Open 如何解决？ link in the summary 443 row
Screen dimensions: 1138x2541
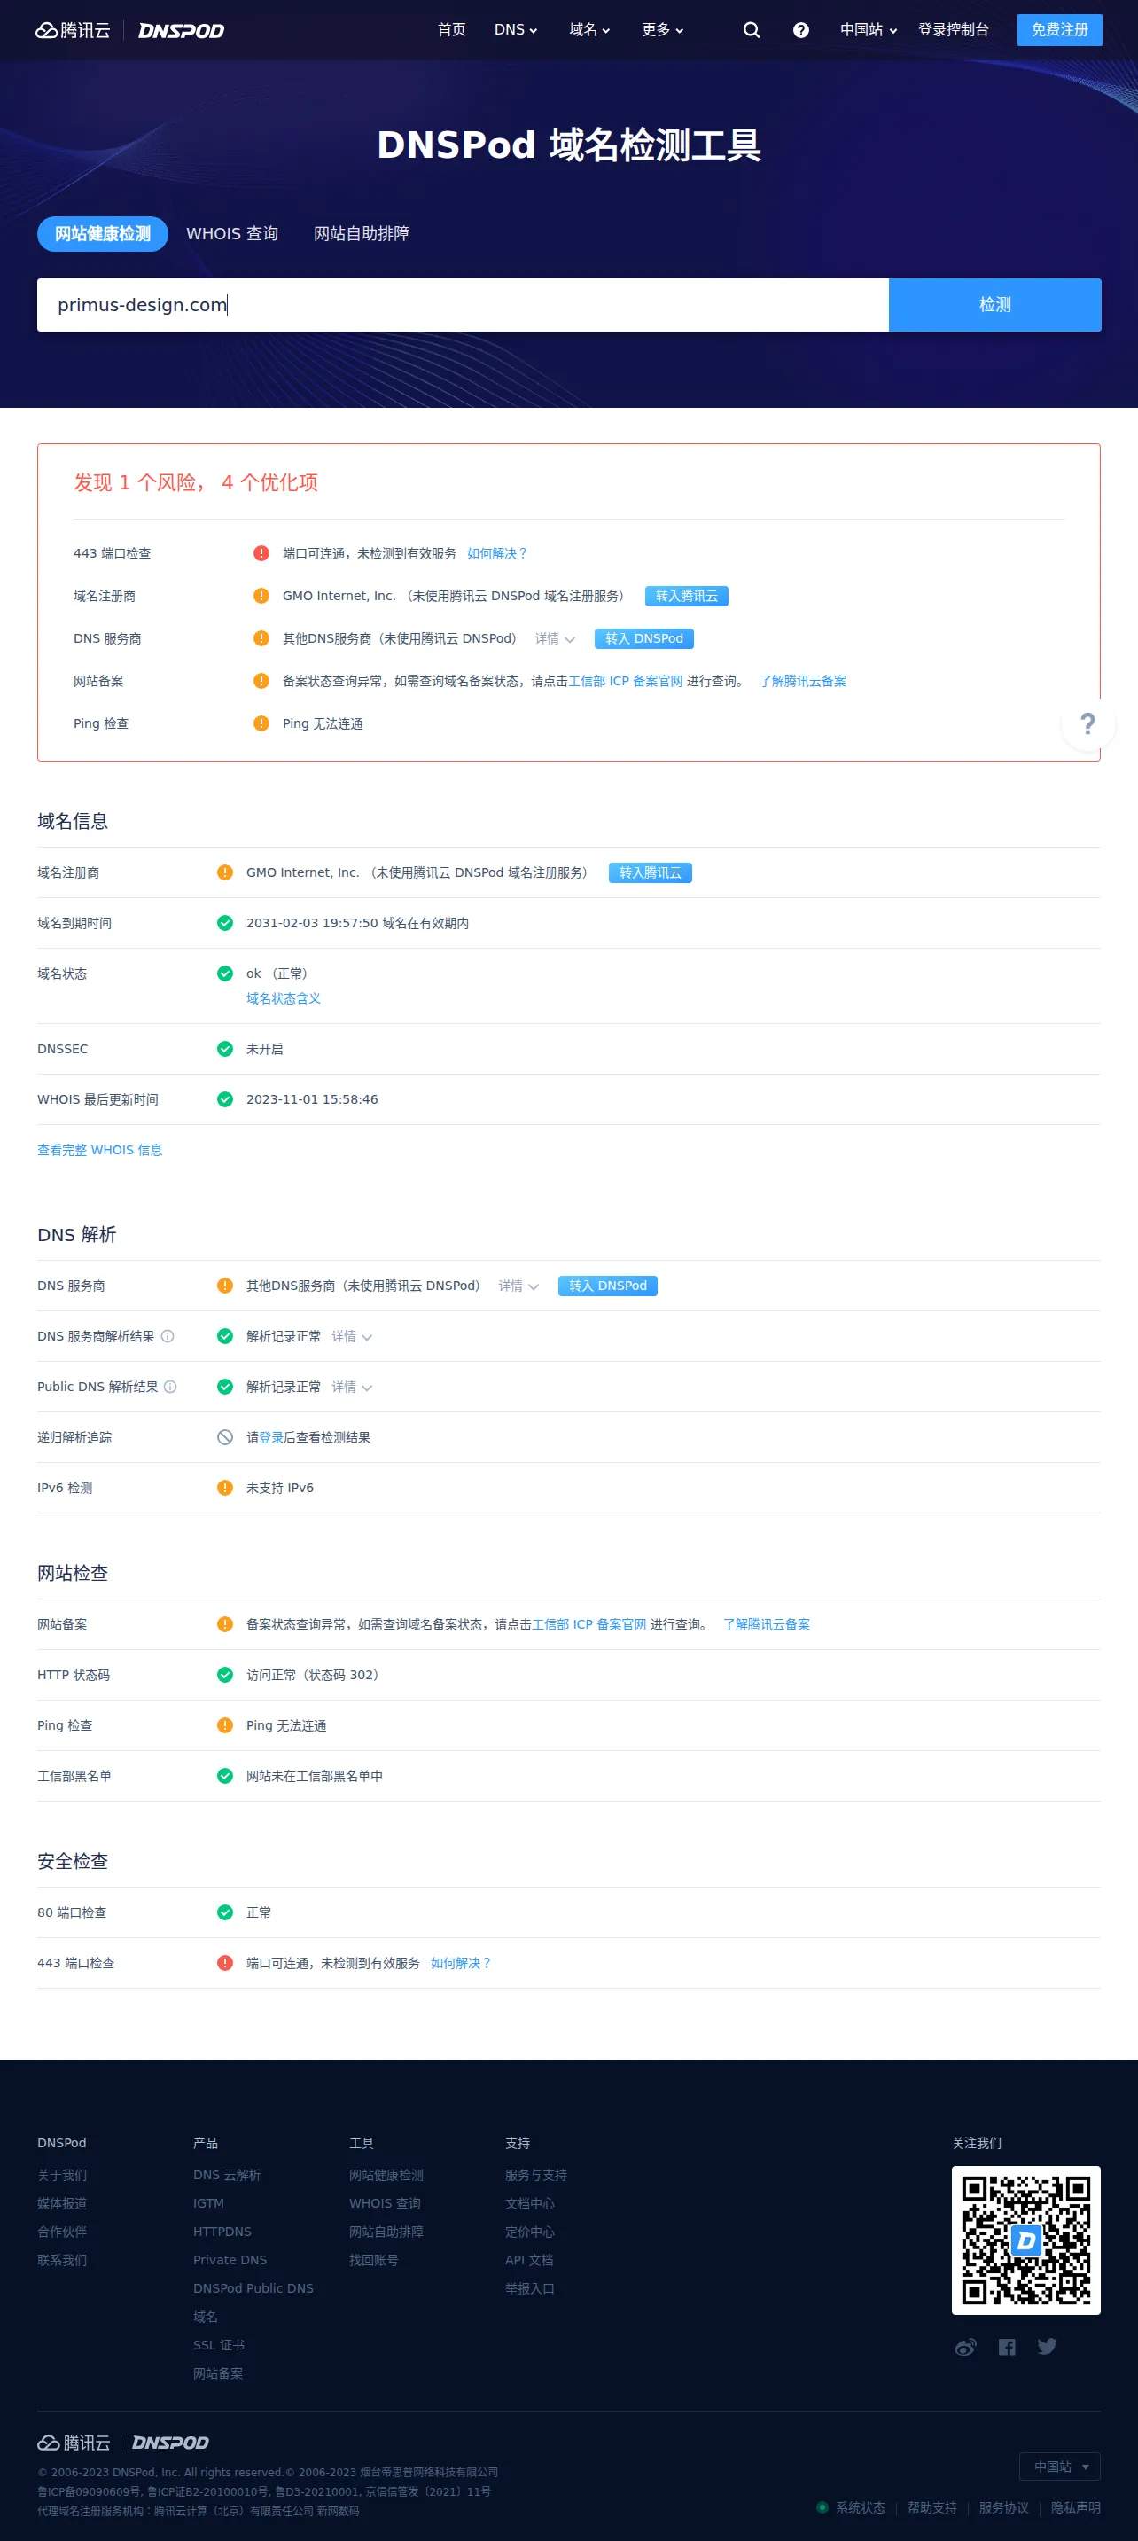click(498, 553)
